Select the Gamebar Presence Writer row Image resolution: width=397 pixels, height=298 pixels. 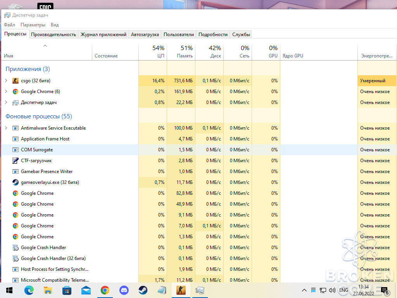[199, 172]
